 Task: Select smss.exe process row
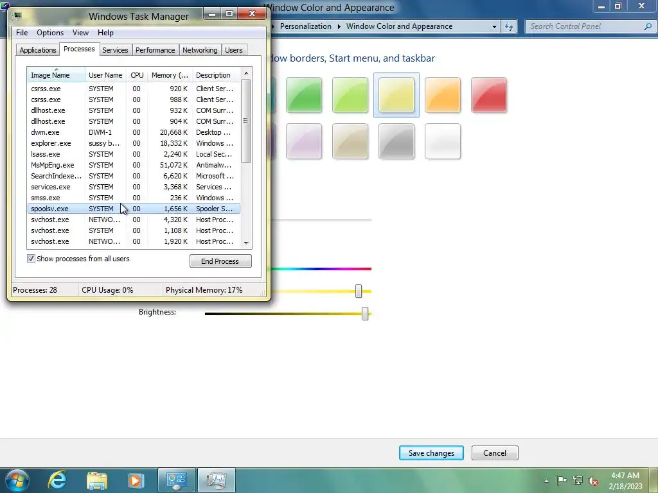[x=134, y=198]
